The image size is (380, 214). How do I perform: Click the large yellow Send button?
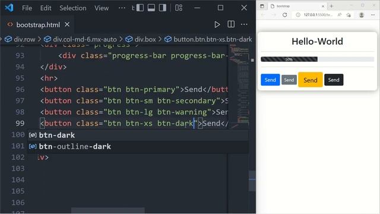coord(311,80)
